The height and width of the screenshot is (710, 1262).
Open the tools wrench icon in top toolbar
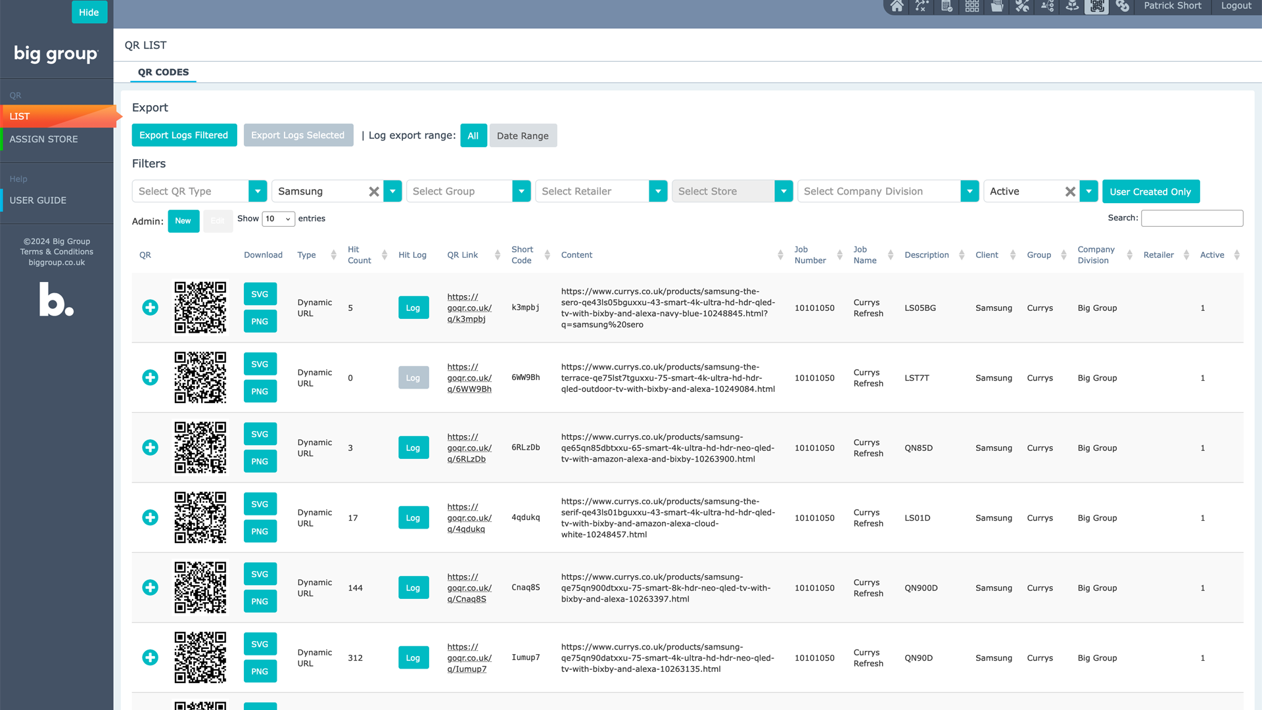(x=1022, y=7)
